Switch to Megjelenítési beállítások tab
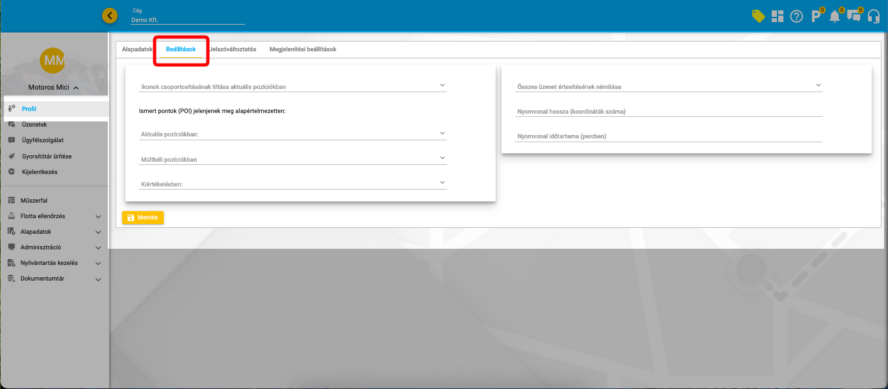This screenshot has width=888, height=389. coord(303,49)
